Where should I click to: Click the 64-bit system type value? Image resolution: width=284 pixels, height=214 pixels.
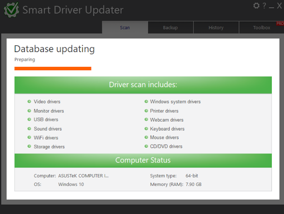click(192, 176)
